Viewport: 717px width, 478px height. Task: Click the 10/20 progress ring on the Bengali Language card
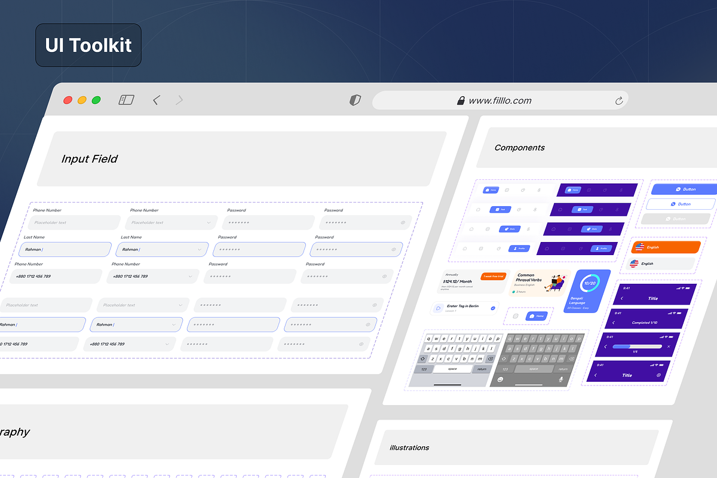[x=590, y=283]
